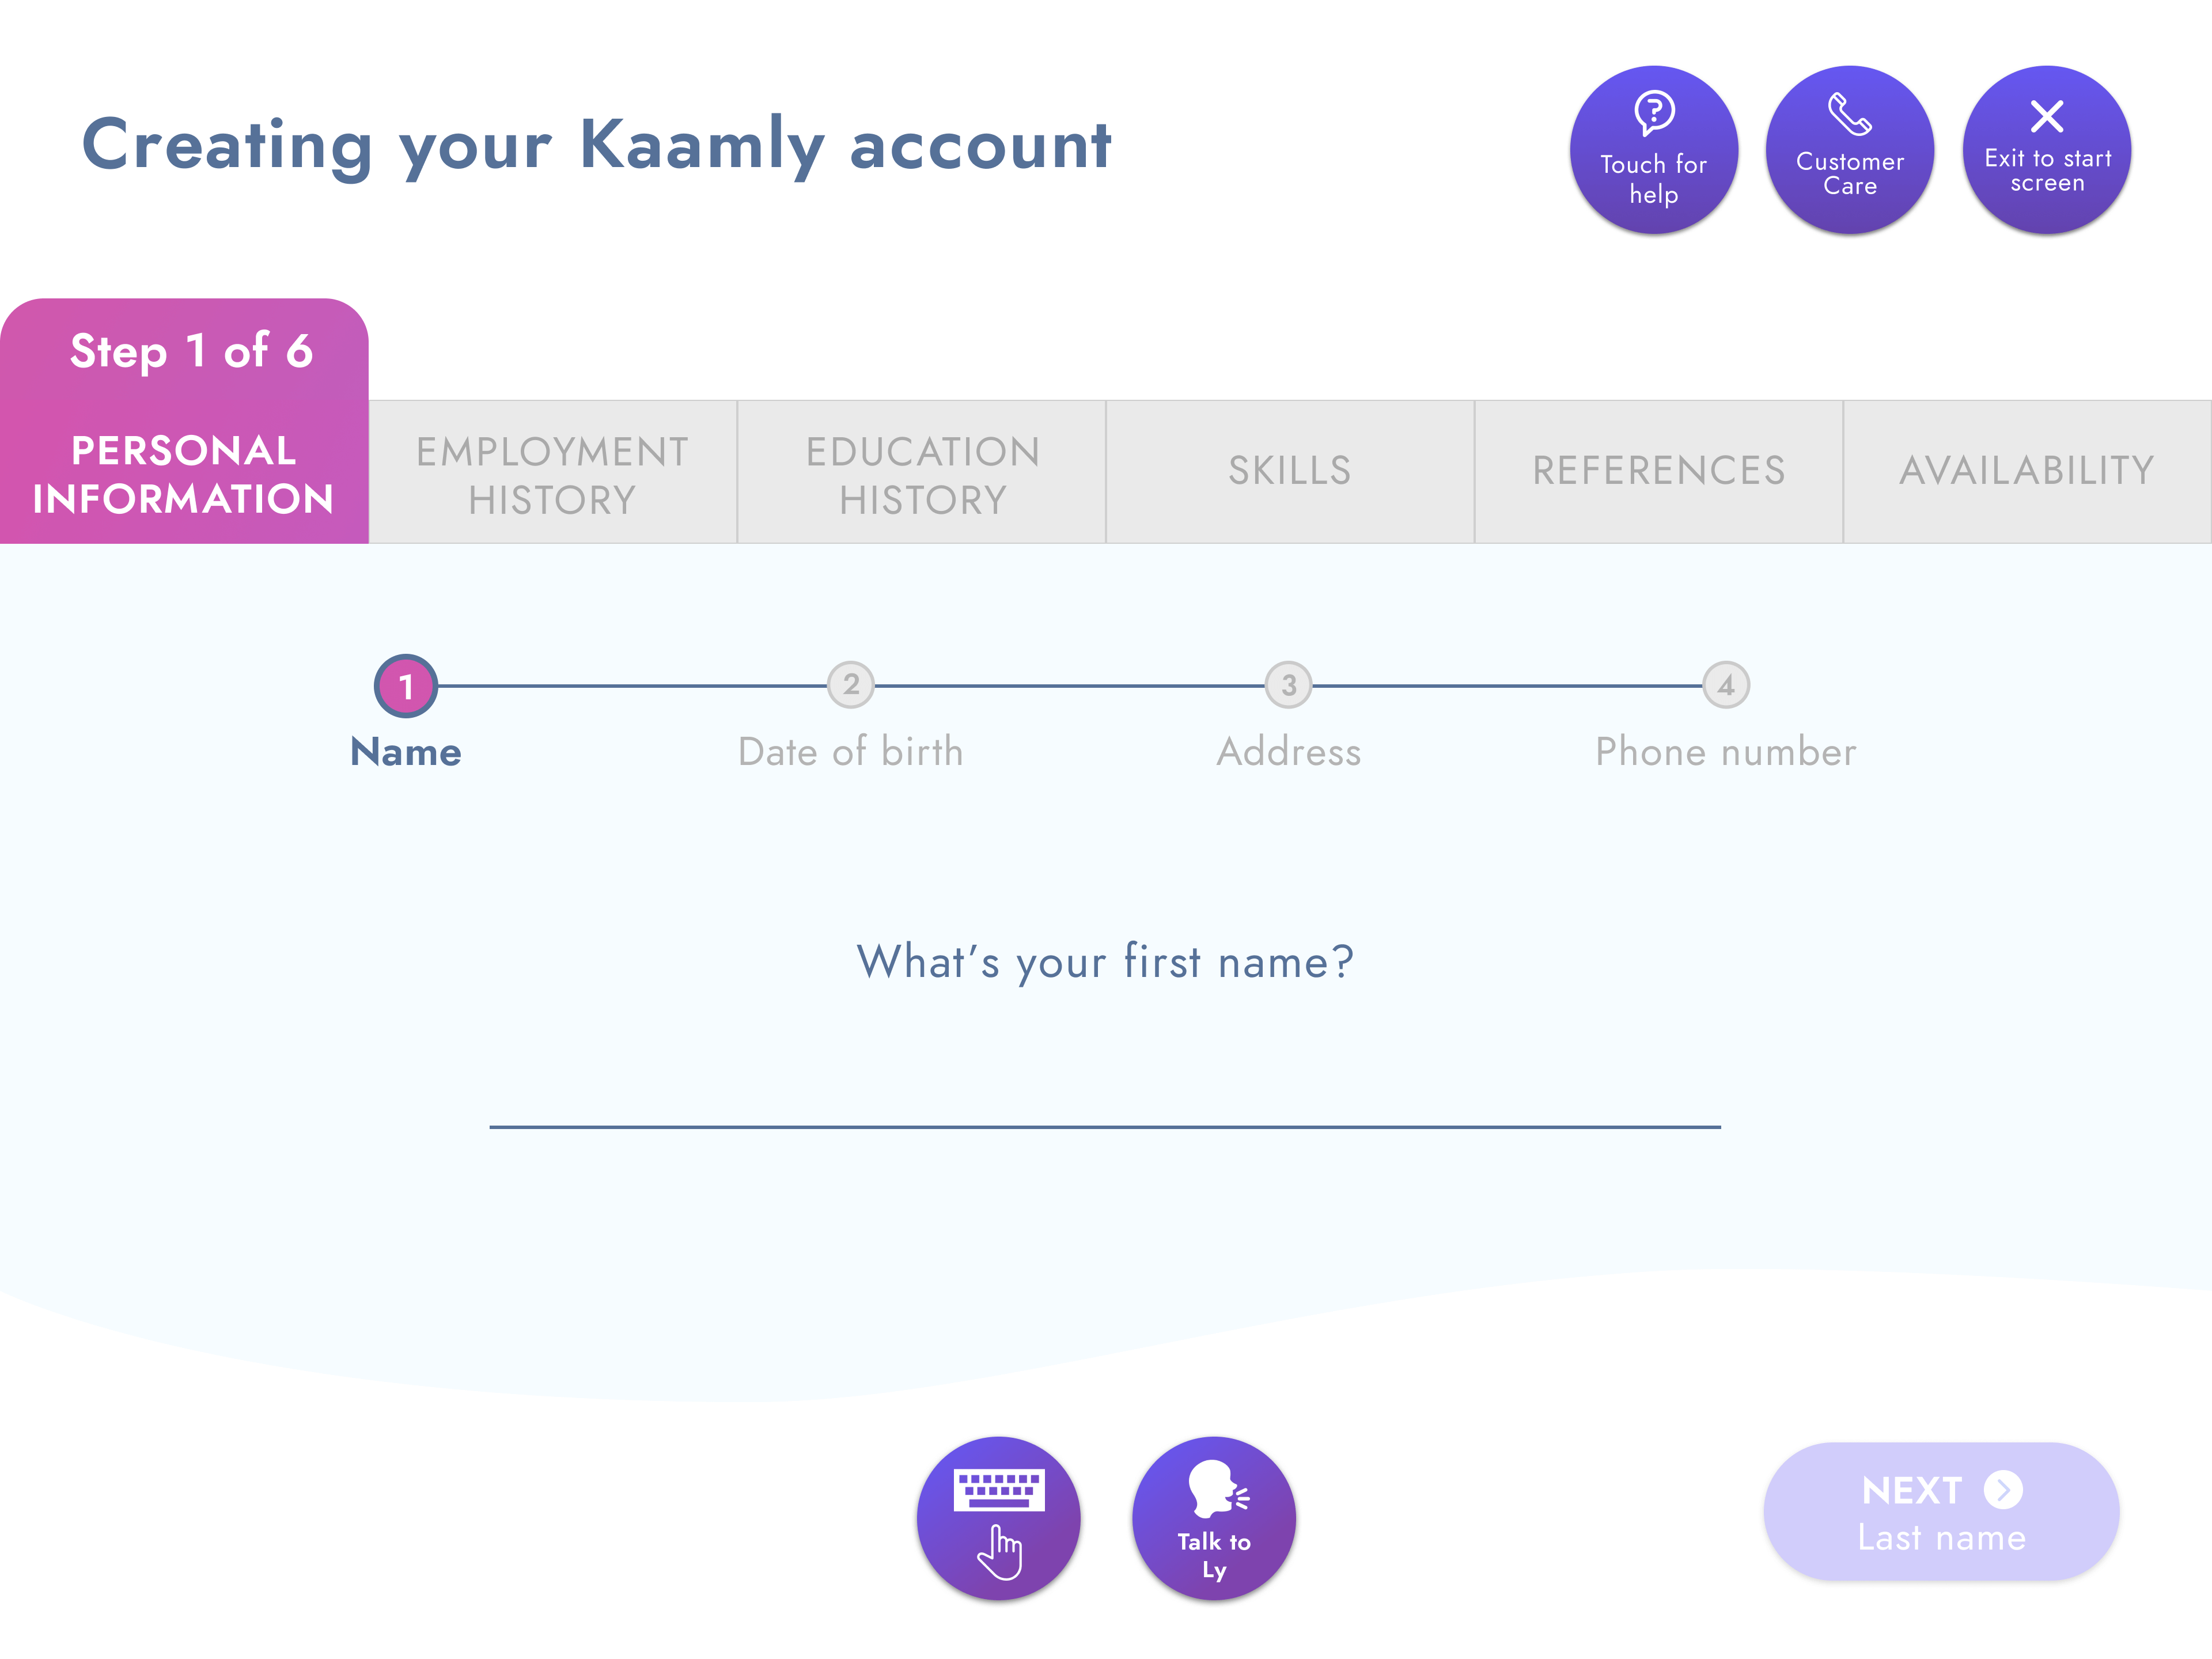Click the first name input line
The height and width of the screenshot is (1659, 2212).
1104,1100
